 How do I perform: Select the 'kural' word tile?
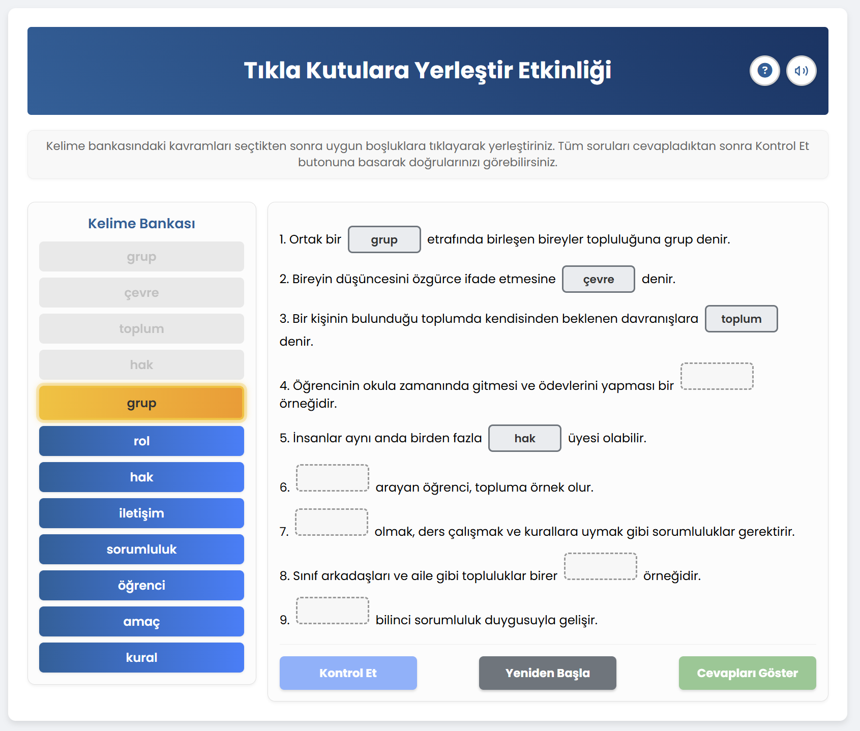(x=141, y=657)
